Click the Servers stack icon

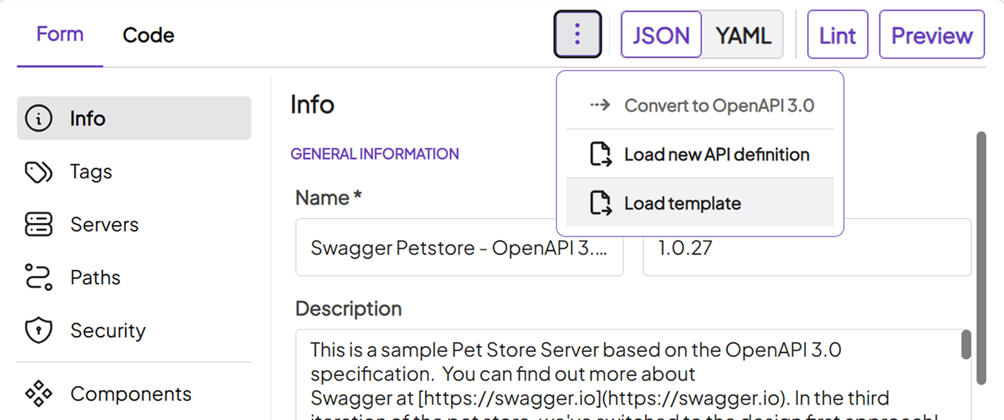coord(38,225)
